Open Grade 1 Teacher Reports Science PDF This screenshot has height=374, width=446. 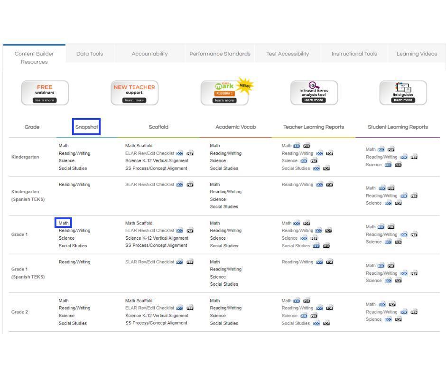(314, 238)
